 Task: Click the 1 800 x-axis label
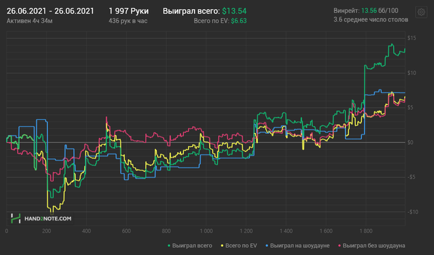point(366,231)
